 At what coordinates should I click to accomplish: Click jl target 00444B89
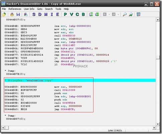(x=67, y=58)
